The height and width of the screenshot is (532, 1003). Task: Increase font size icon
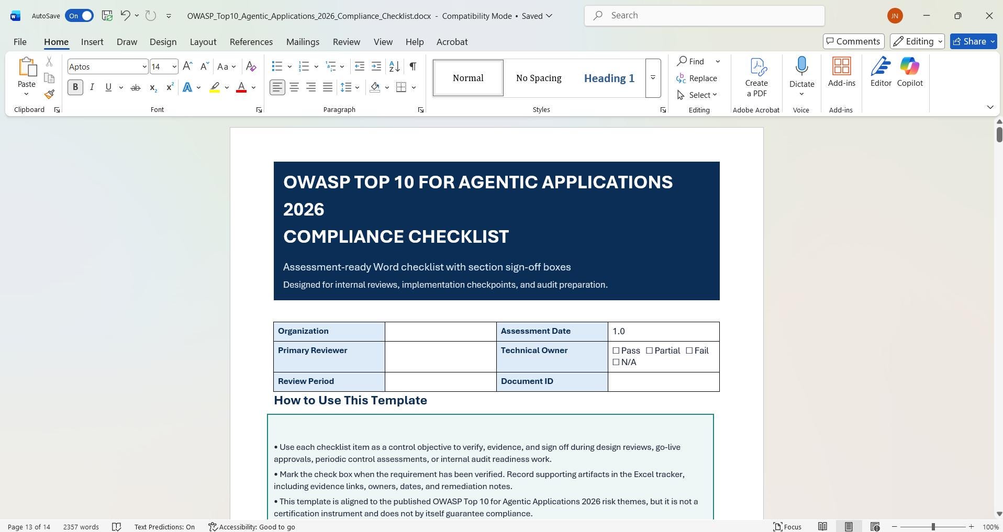point(187,66)
